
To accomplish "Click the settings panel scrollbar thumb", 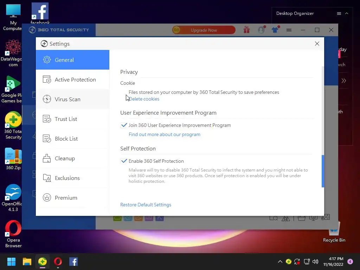I will point(323,171).
